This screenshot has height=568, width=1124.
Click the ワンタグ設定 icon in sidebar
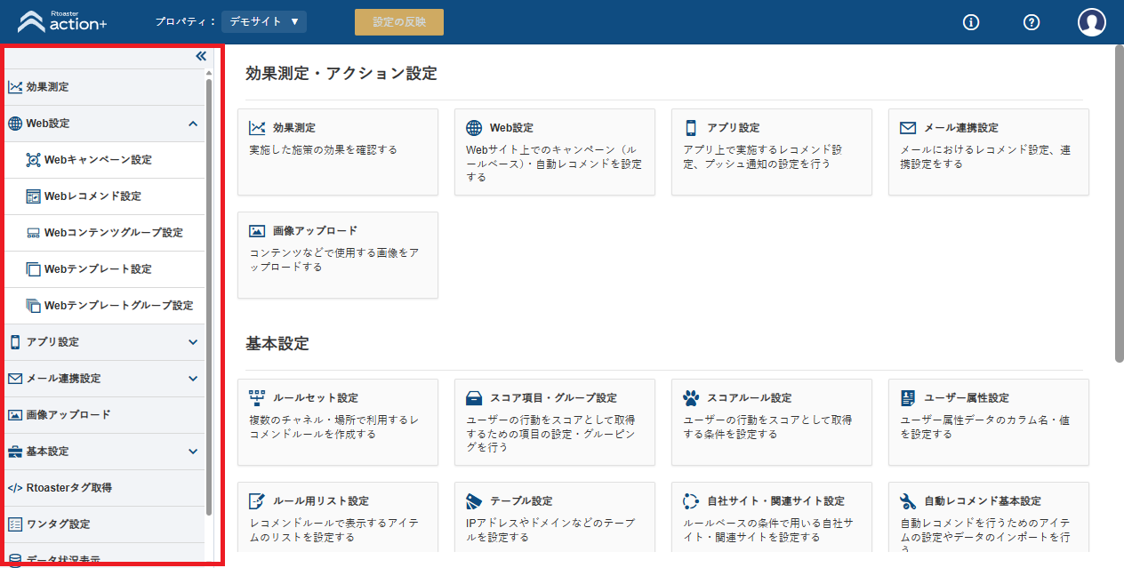15,524
